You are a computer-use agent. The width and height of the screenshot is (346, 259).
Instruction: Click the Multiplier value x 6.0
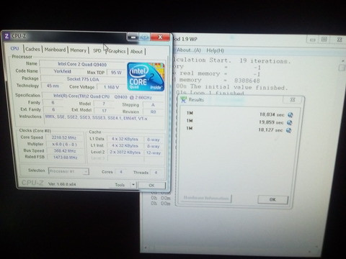point(64,145)
